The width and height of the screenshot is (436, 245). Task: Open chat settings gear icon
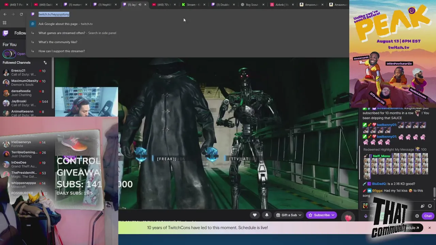[x=417, y=216]
